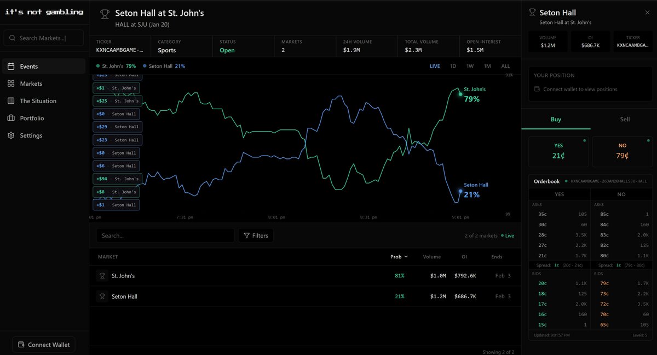Click the Portfolio briefcase icon
The width and height of the screenshot is (657, 355).
pos(11,118)
